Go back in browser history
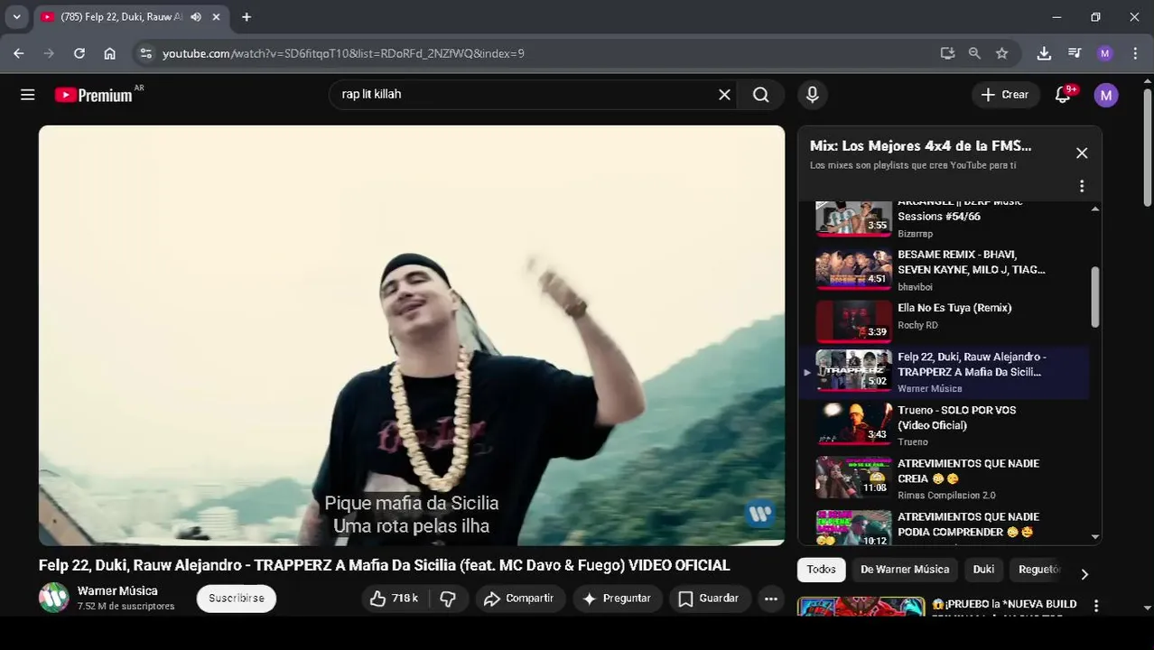The height and width of the screenshot is (650, 1154). [18, 53]
